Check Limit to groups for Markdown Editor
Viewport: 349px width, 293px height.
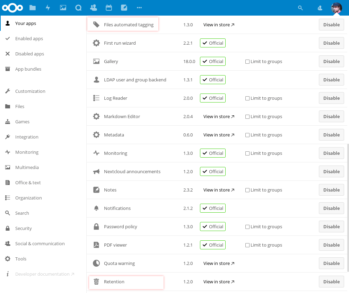(247, 117)
